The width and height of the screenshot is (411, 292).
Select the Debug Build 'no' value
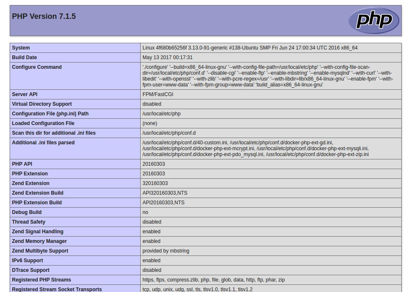pyautogui.click(x=145, y=212)
